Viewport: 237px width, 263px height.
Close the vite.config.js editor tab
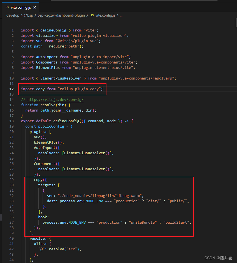[34, 8]
